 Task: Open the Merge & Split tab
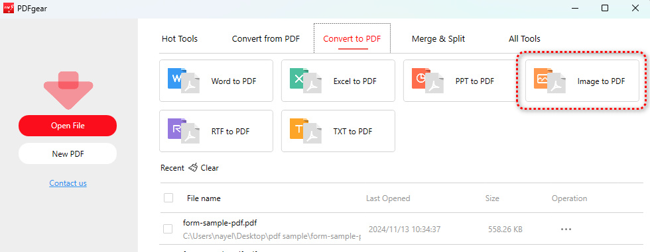tap(438, 39)
